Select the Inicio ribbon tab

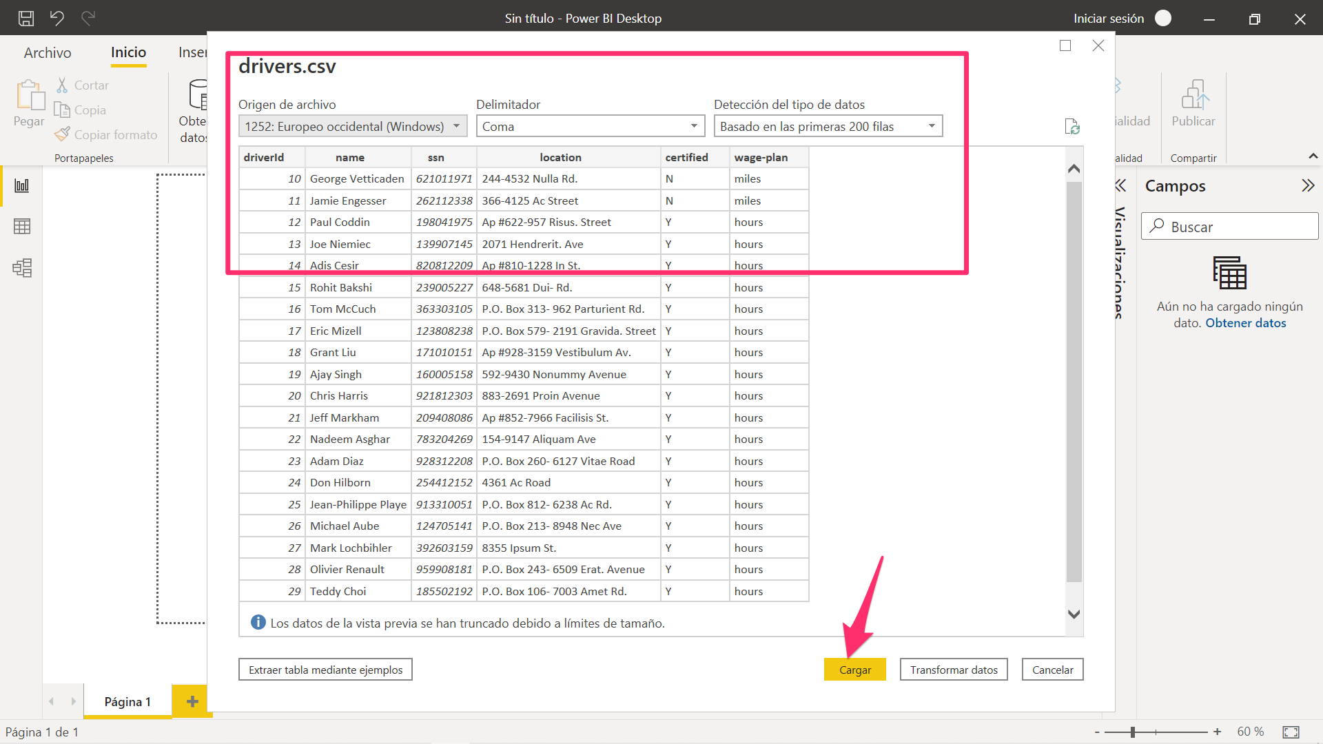(128, 52)
